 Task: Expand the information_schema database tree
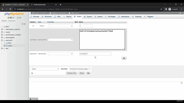pos(2,29)
